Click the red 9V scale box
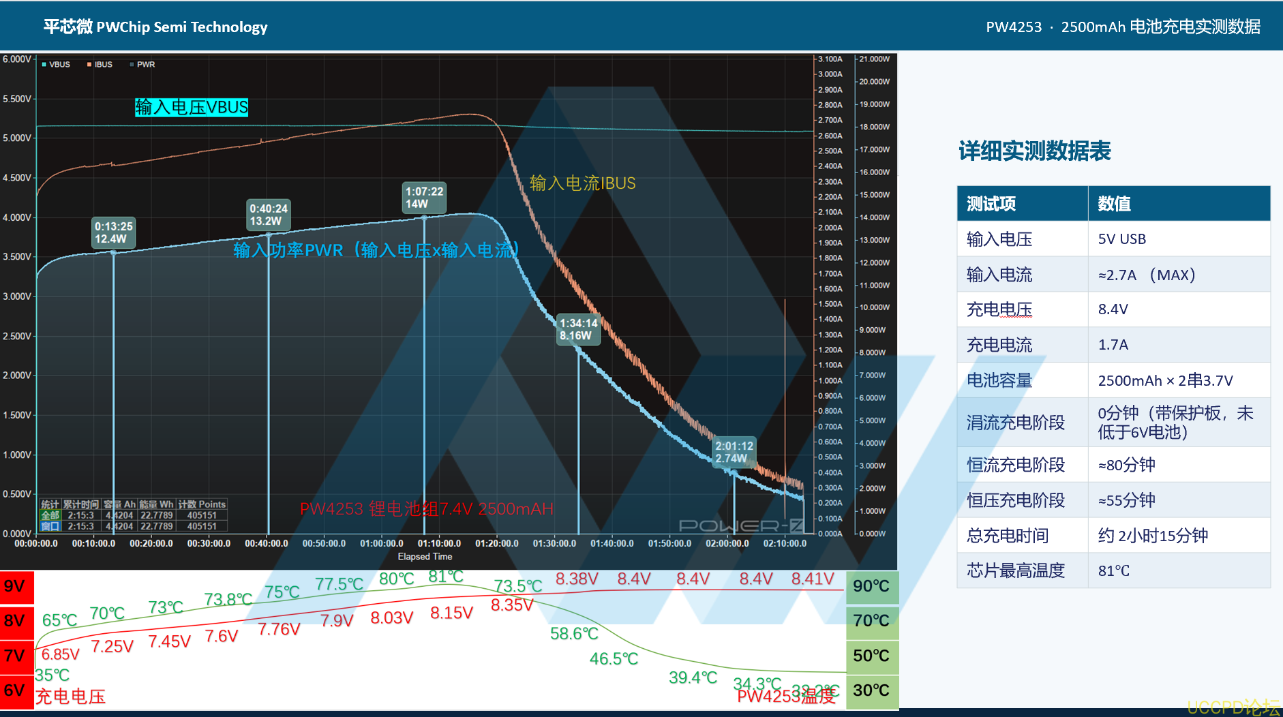The height and width of the screenshot is (717, 1283). [16, 587]
